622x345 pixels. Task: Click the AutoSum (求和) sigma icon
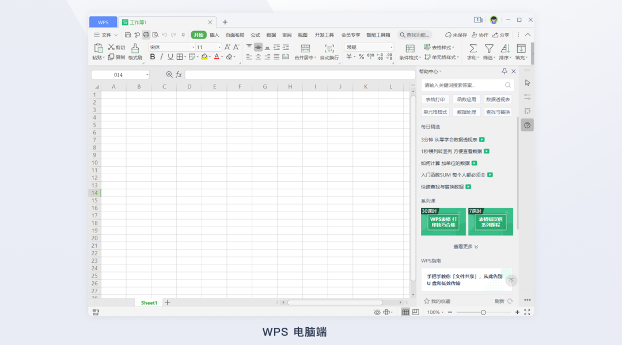point(473,48)
